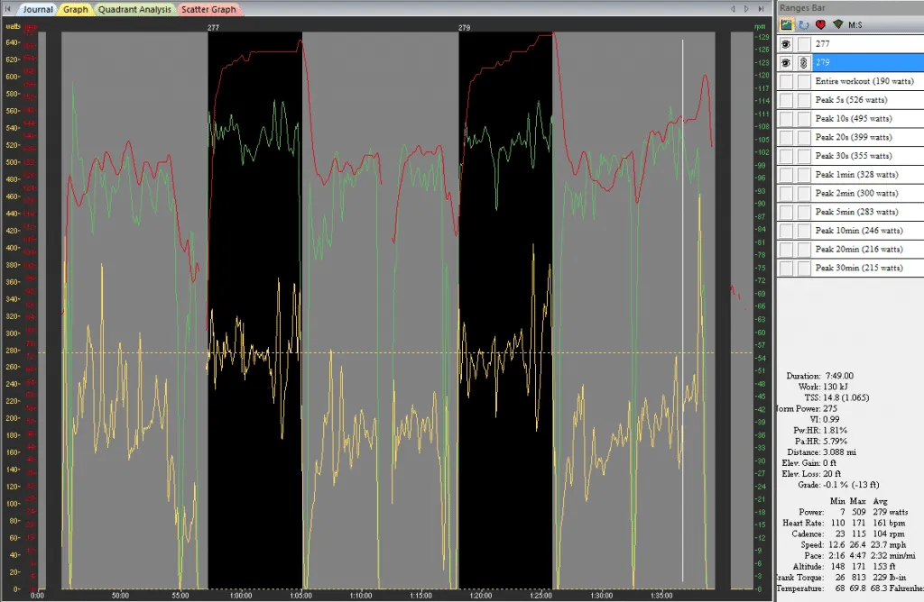Show Peak 2min range via its first checkbox

[x=786, y=194]
